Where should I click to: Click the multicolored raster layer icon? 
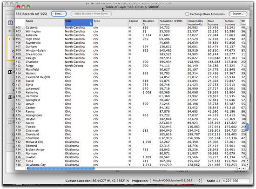tap(10, 31)
